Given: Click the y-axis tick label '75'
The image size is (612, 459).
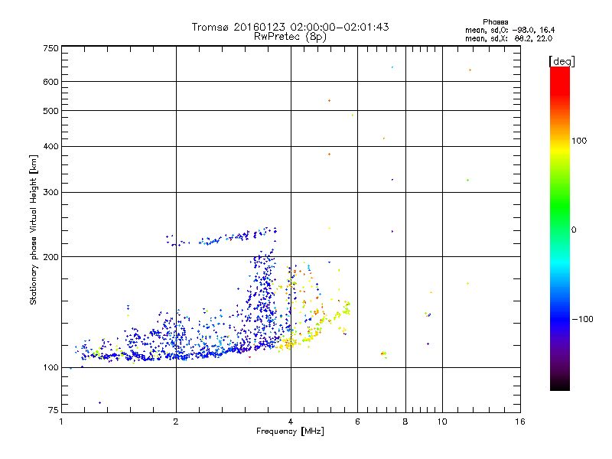Looking at the screenshot, I should coord(54,410).
